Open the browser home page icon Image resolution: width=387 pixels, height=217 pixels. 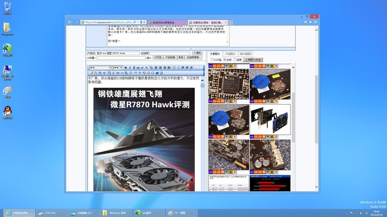click(306, 22)
